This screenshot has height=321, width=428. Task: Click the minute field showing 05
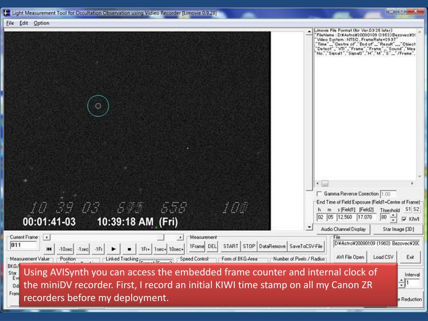[331, 217]
